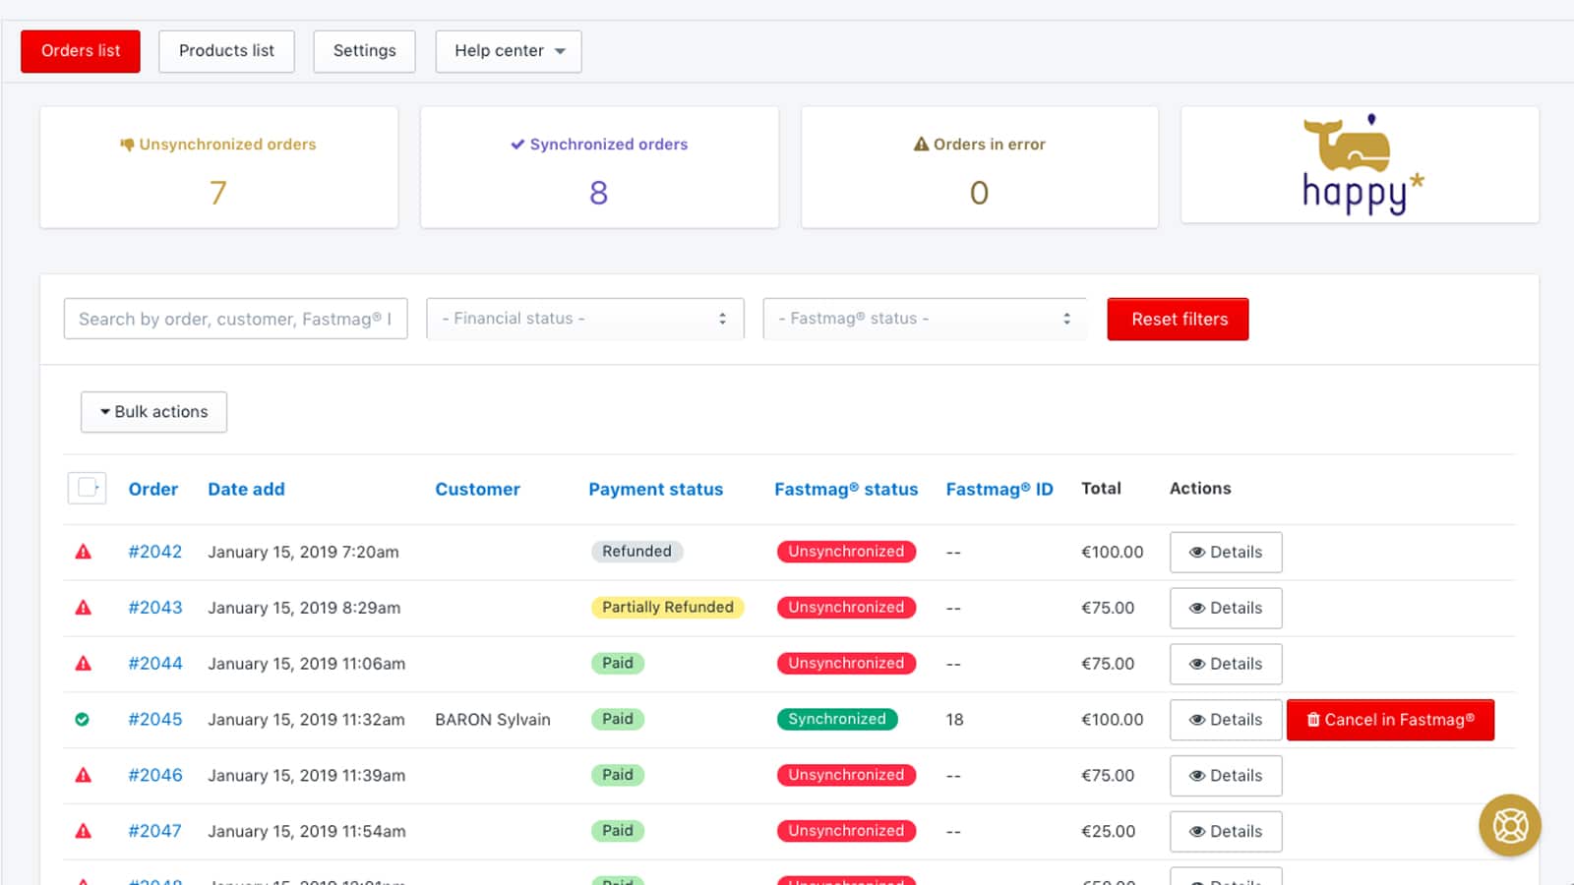Open the round lifebuoy help widget
This screenshot has width=1574, height=885.
pos(1510,825)
